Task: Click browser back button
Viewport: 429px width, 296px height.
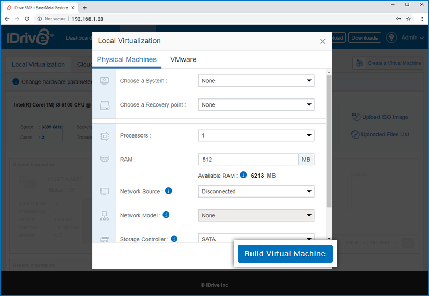Action: click(7, 19)
